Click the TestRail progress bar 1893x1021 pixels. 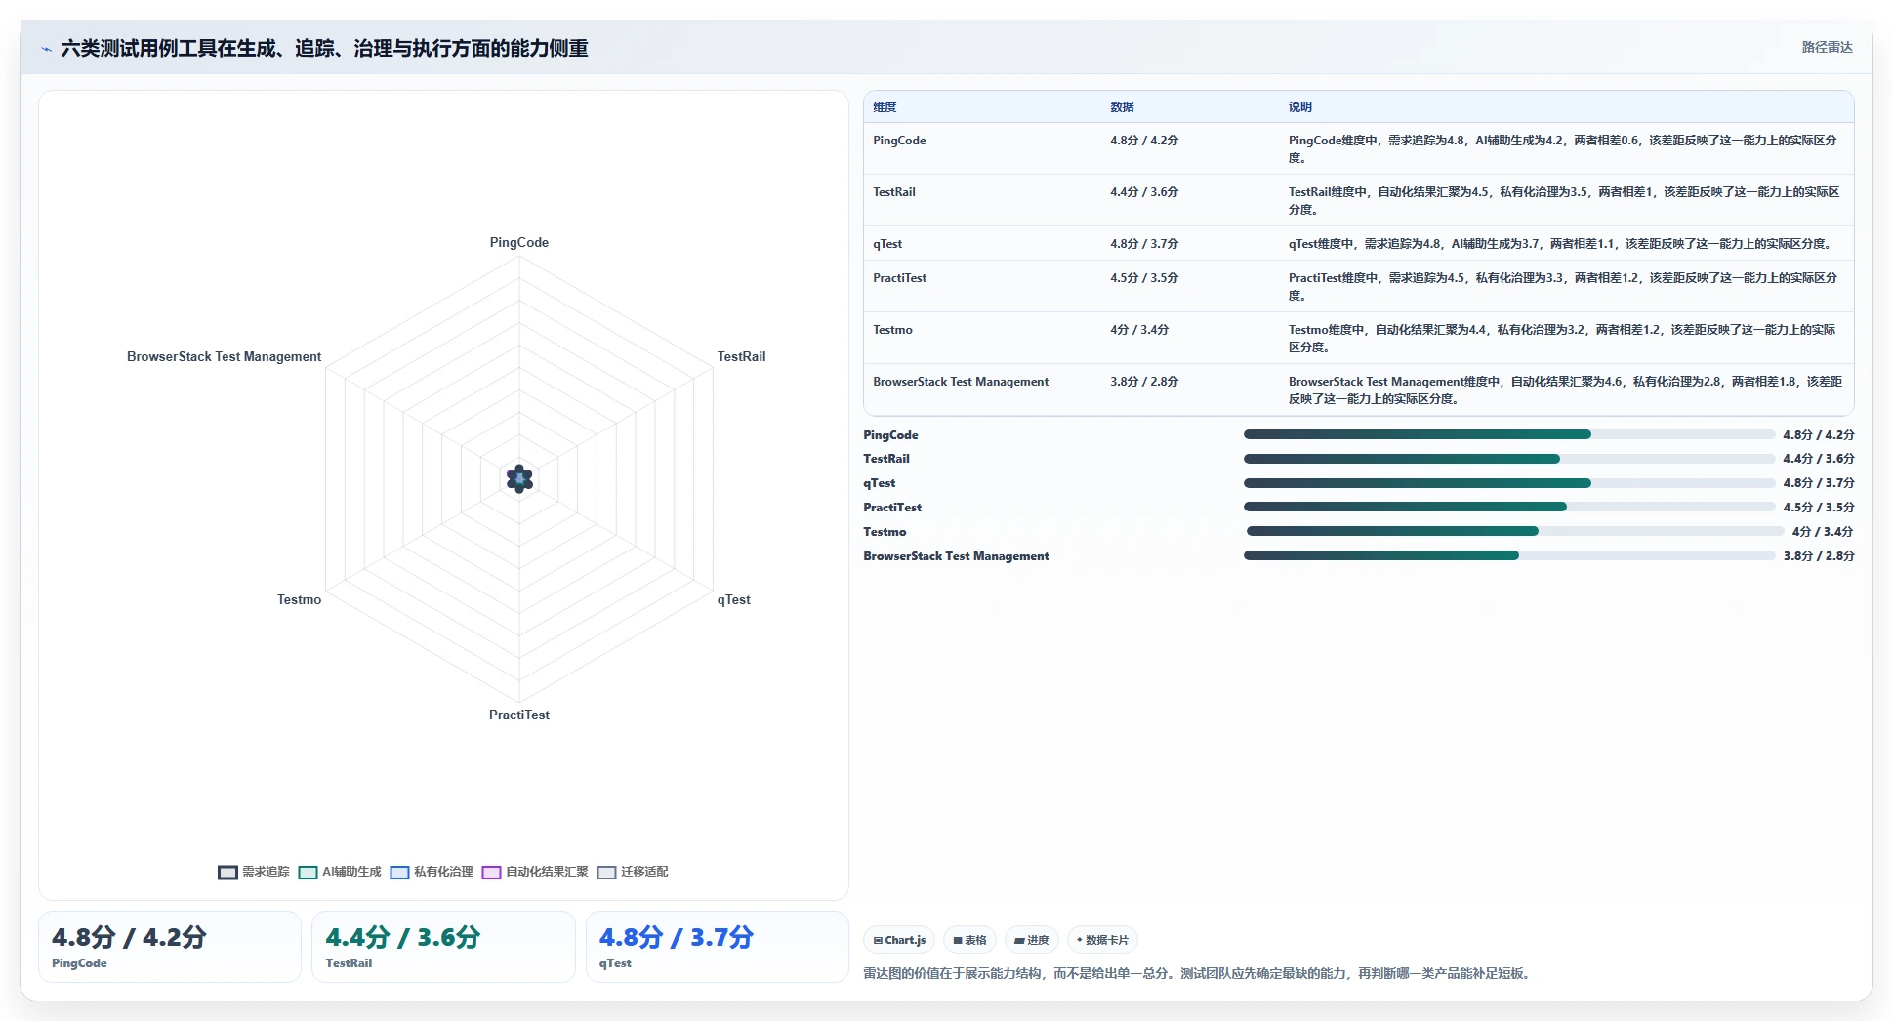(1508, 459)
